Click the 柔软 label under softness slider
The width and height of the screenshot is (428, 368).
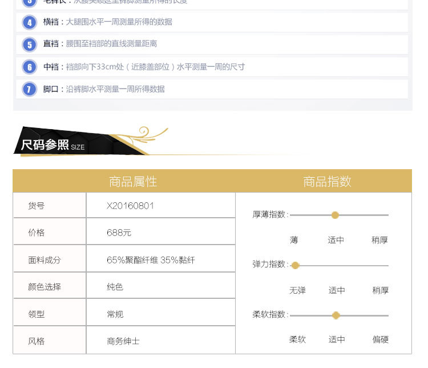(x=297, y=339)
